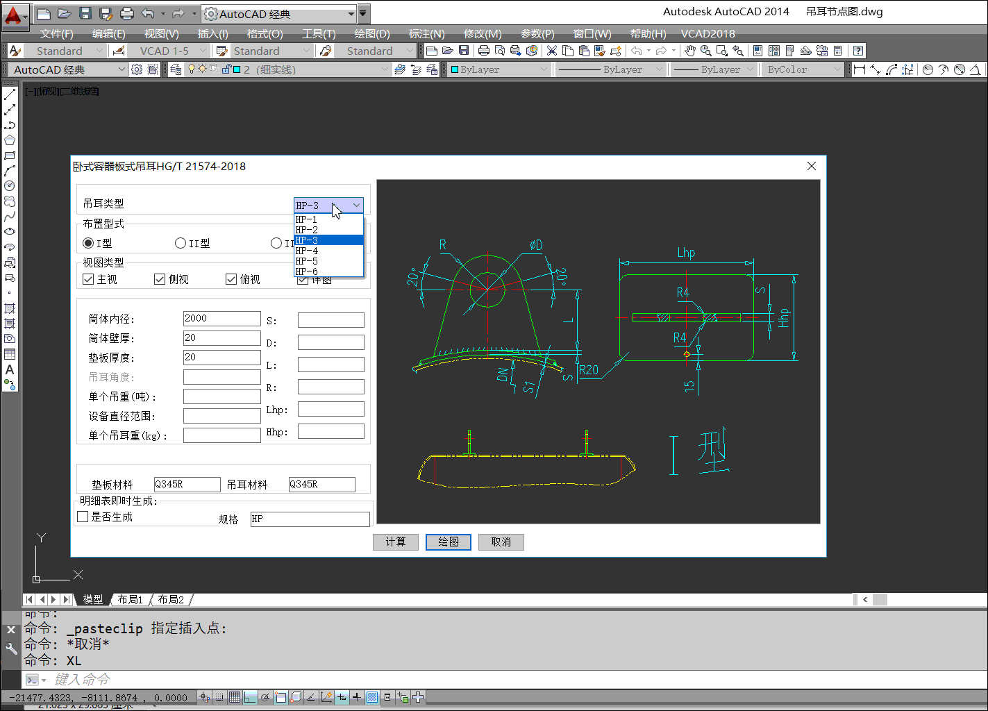Select the II型 layout radio button
This screenshot has width=988, height=711.
click(181, 243)
